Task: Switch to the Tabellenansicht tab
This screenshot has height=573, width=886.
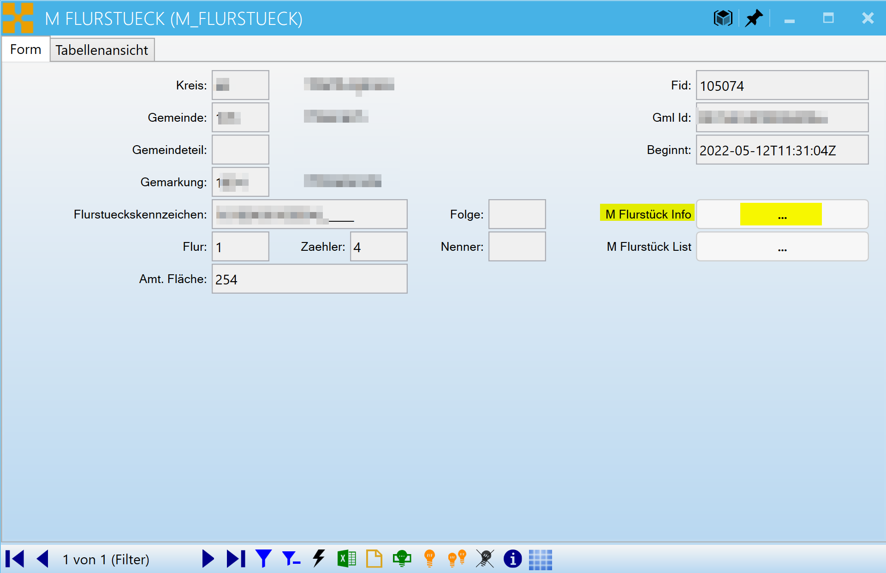Action: coord(101,50)
